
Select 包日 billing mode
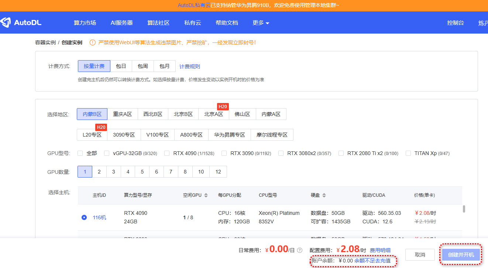[121, 66]
